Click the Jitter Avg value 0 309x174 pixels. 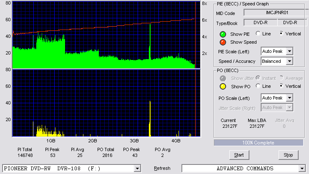(x=284, y=126)
